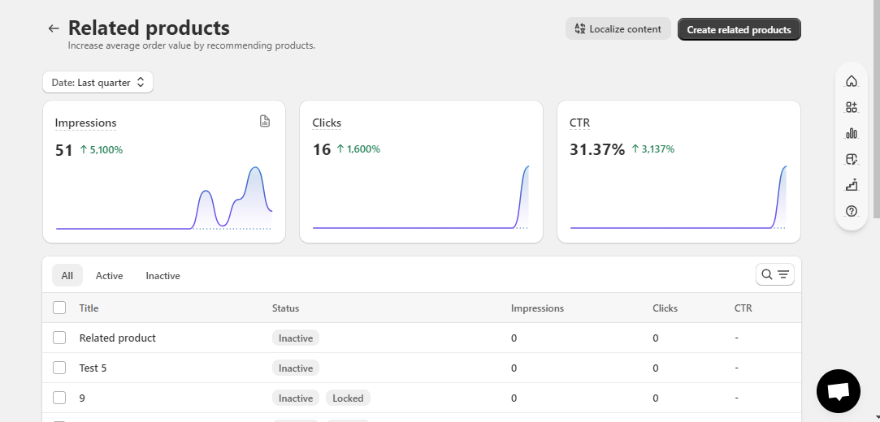Switch to the Inactive tab
This screenshot has height=422, width=880.
163,275
